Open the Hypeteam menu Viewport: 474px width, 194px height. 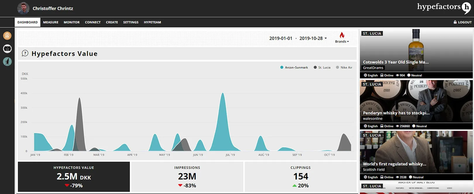tap(152, 22)
